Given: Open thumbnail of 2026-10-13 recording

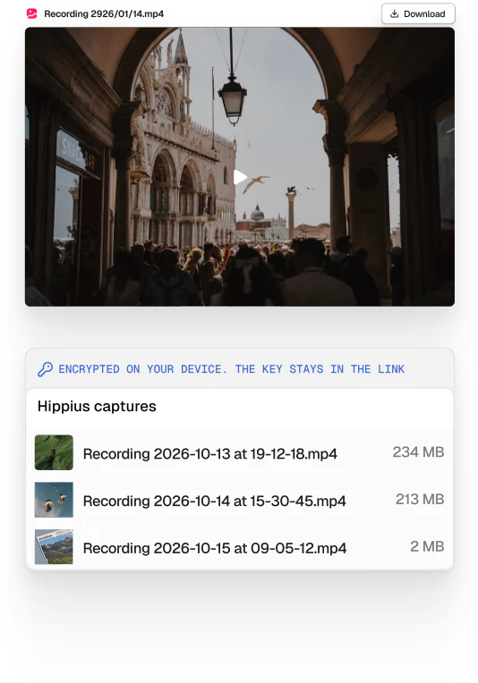Looking at the screenshot, I should click(x=54, y=452).
